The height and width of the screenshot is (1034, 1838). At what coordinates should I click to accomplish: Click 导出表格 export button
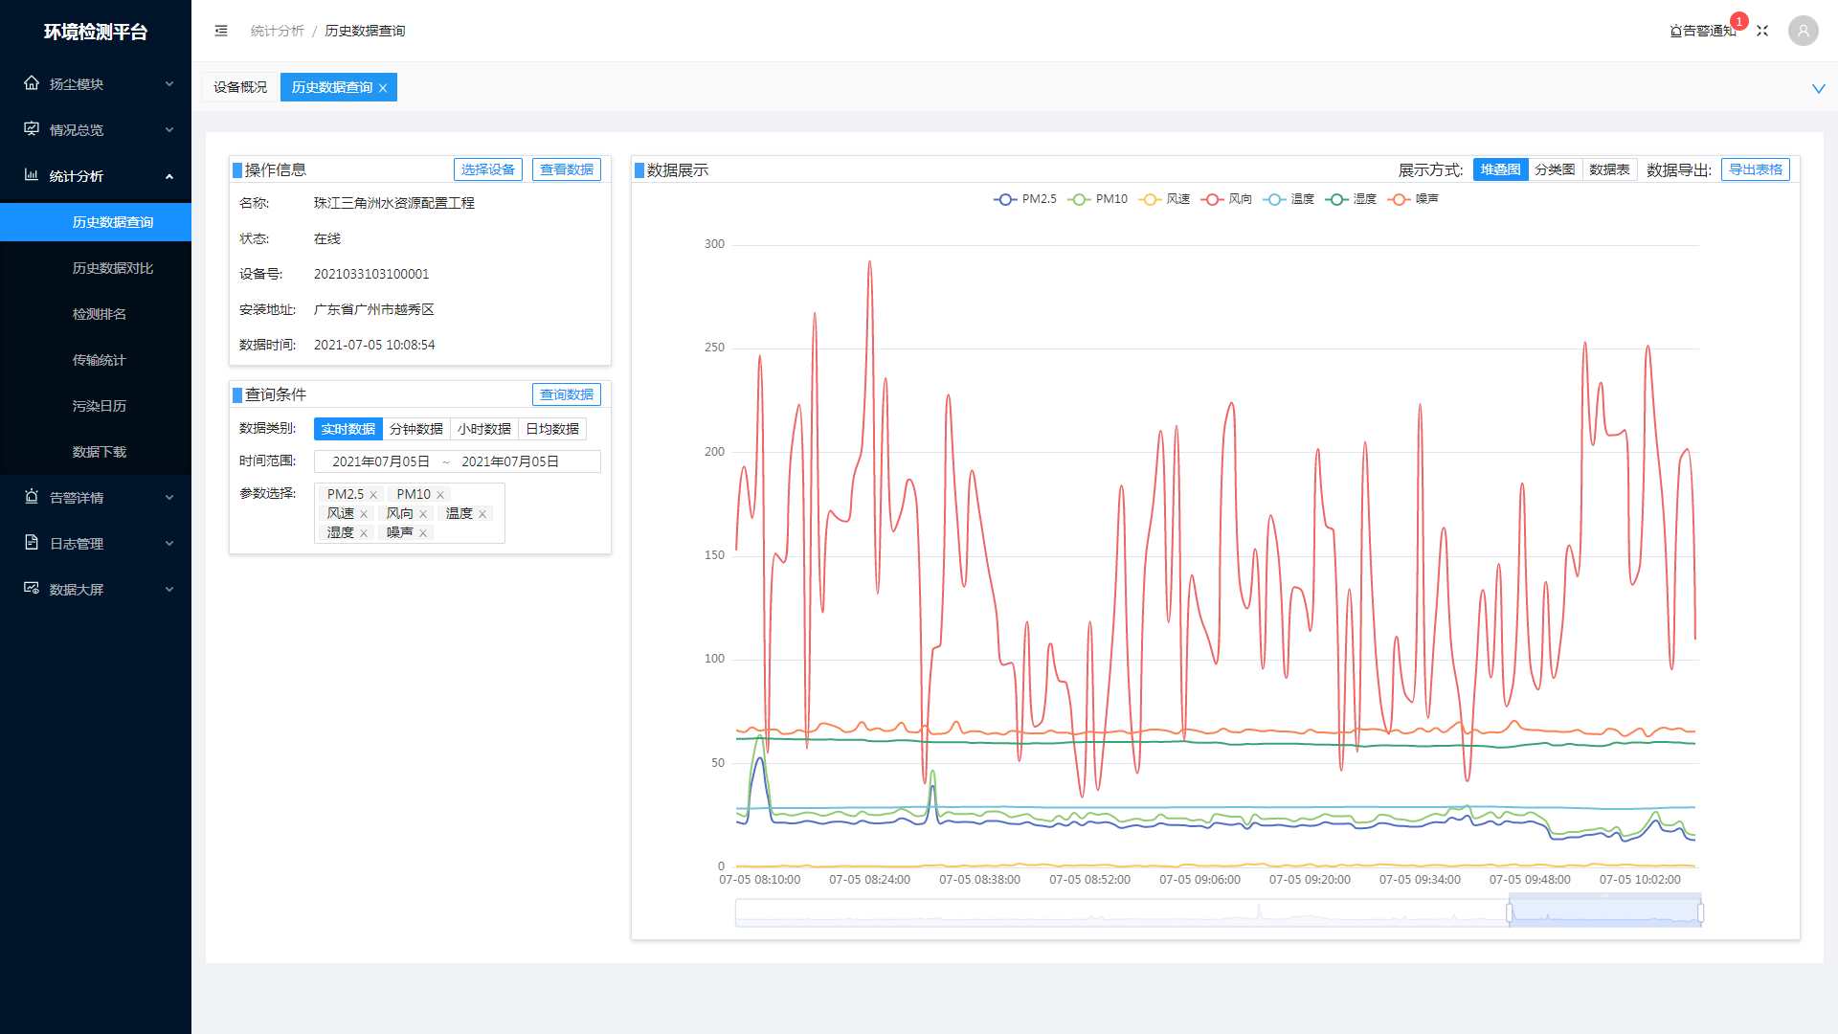click(1756, 169)
